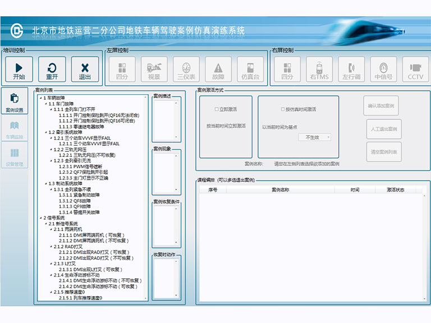Viewport: 431px width, 323px height.
Task: Open the 案例设置 sidebar tab
Action: [x=15, y=101]
